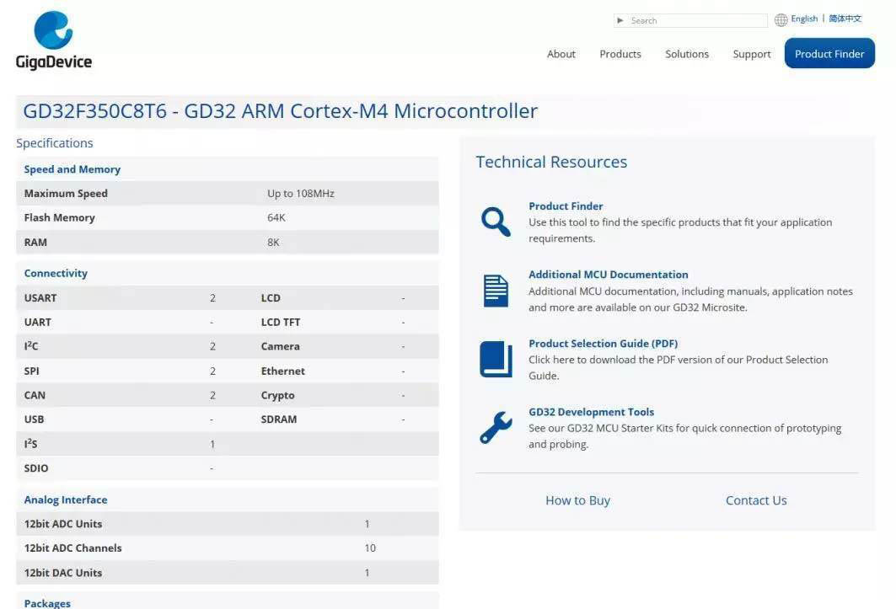Click the SDRAM row label
This screenshot has width=896, height=609.
[279, 419]
